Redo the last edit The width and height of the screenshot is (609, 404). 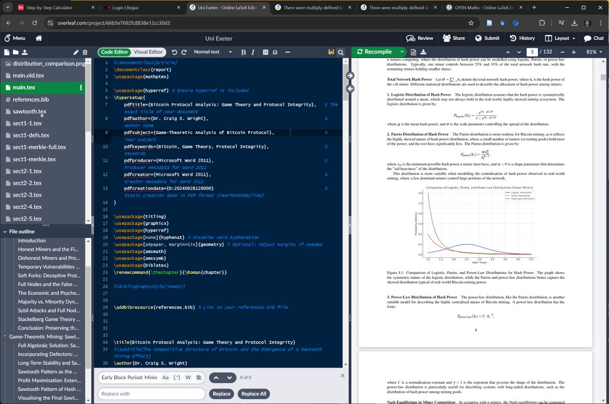point(184,52)
